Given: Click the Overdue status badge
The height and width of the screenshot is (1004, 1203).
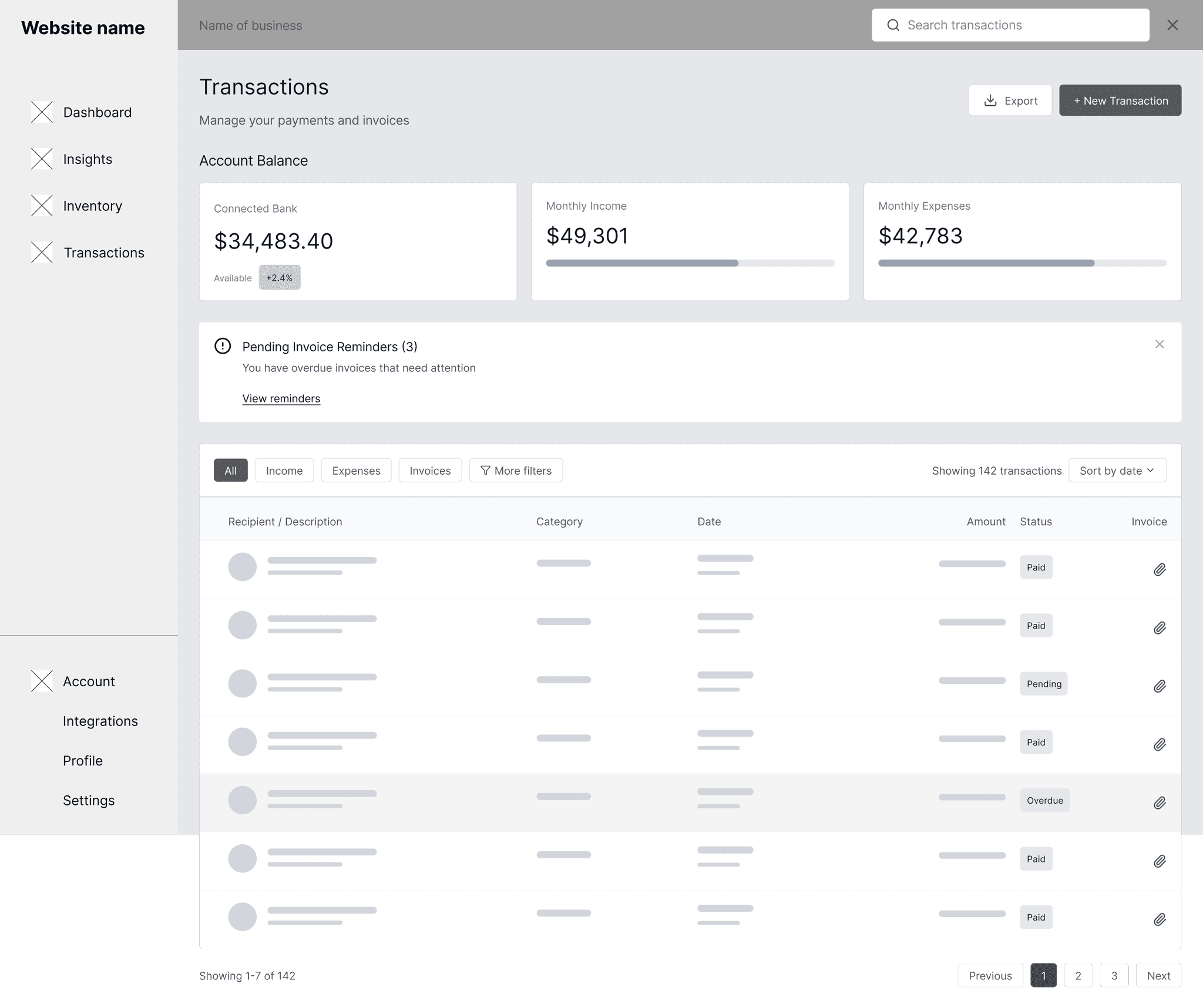Looking at the screenshot, I should click(1044, 801).
